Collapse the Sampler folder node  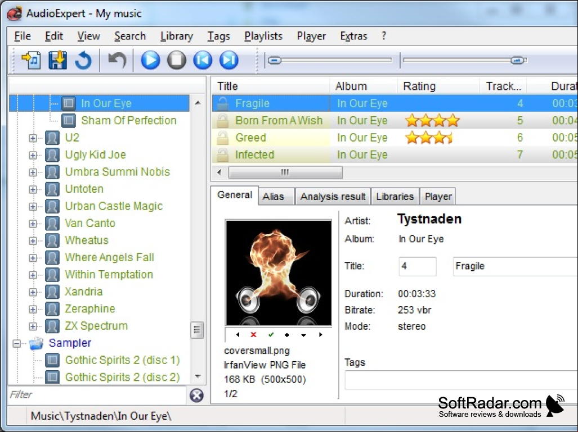(x=16, y=343)
